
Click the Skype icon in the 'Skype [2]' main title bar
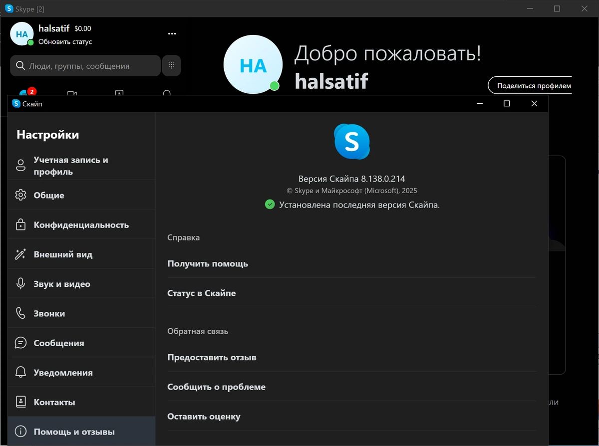point(9,8)
